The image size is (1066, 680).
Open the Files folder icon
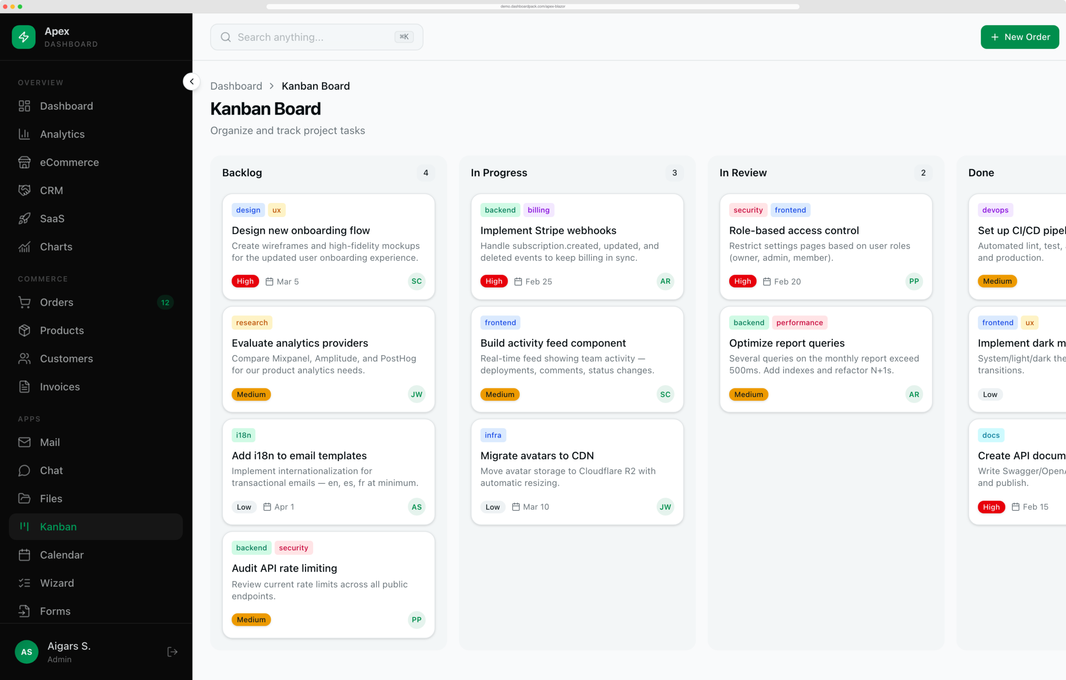24,498
